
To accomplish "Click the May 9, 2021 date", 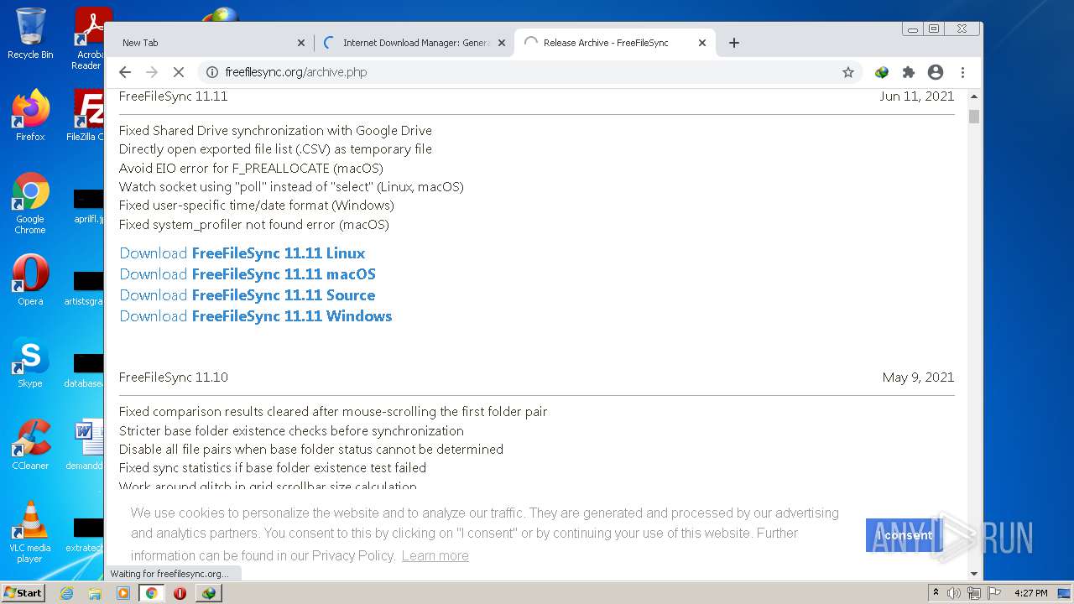I will point(918,377).
